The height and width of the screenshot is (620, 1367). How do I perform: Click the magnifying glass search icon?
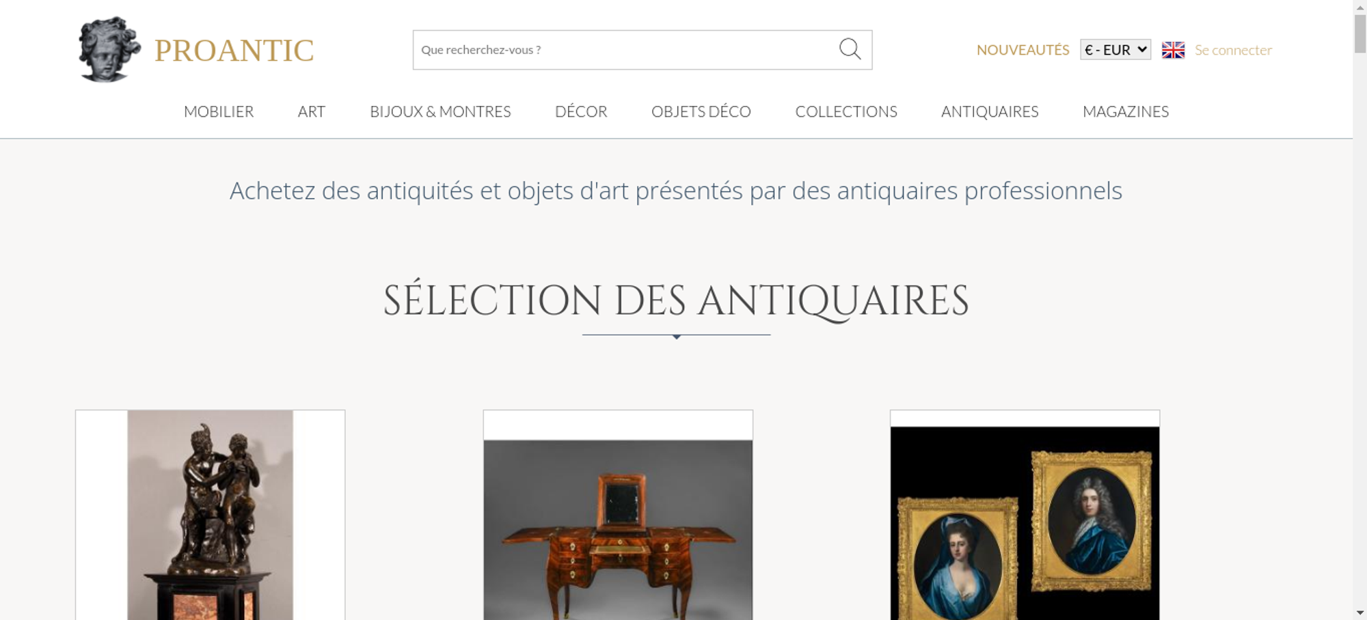pos(850,49)
